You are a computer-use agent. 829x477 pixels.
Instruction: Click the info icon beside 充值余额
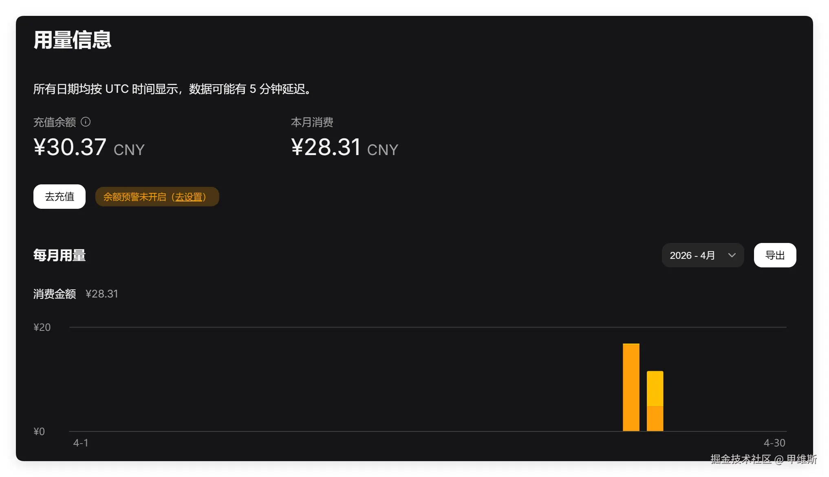[x=86, y=122]
